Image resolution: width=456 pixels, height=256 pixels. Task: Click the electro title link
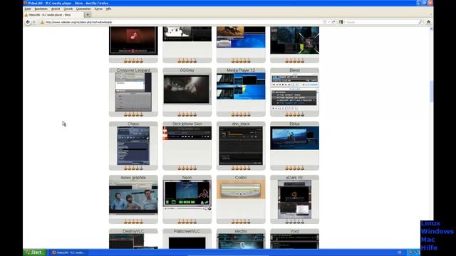[x=241, y=231]
